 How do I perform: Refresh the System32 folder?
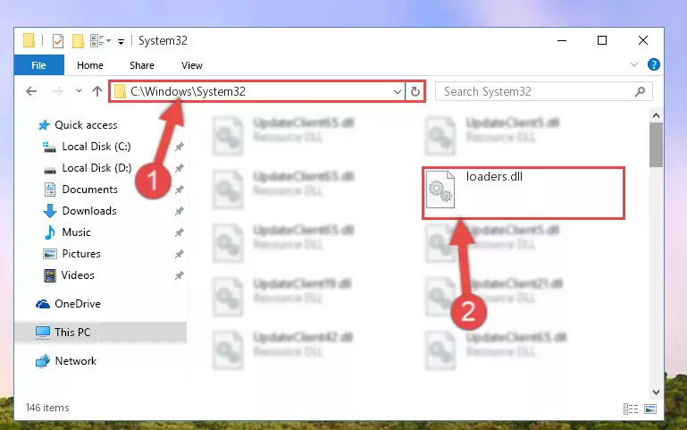[x=415, y=91]
